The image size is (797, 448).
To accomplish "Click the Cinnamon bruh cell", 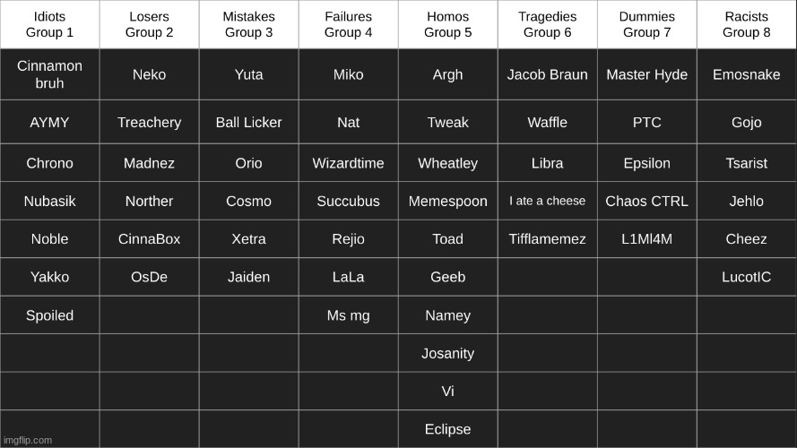I will click(x=49, y=74).
